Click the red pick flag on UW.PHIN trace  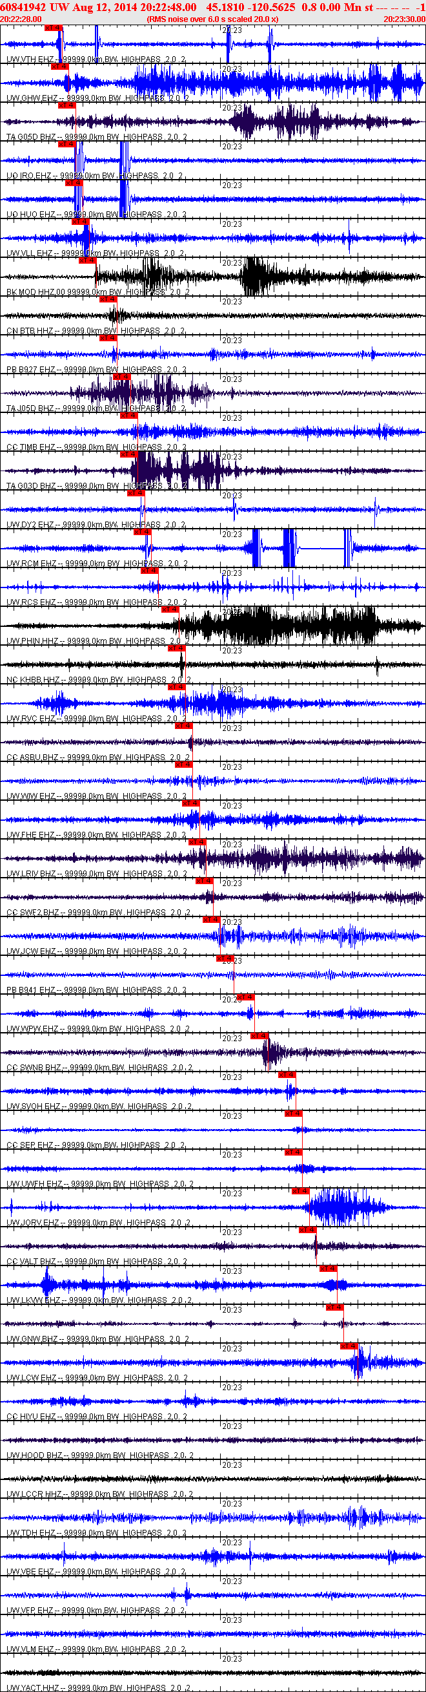pyautogui.click(x=169, y=609)
